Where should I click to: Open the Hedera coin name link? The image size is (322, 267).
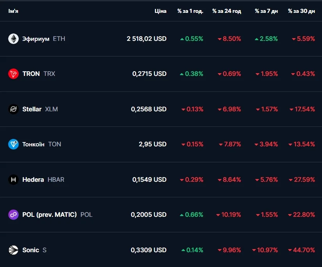click(33, 179)
